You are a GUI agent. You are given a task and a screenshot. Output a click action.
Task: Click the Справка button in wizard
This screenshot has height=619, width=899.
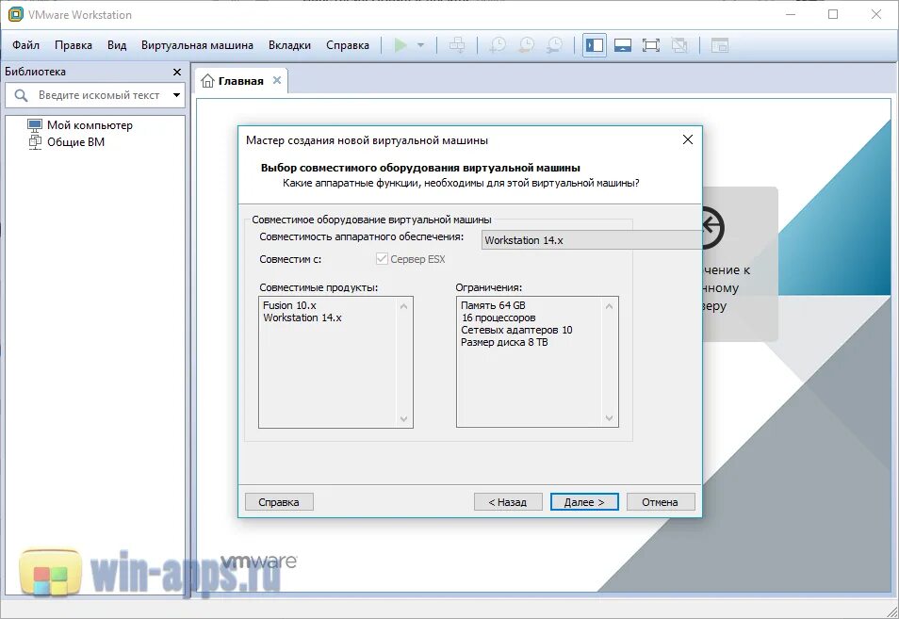pos(279,502)
